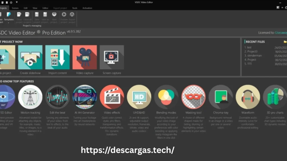The image size is (287, 161).
Task: Open the Blending modes feature icon
Action: tap(166, 97)
